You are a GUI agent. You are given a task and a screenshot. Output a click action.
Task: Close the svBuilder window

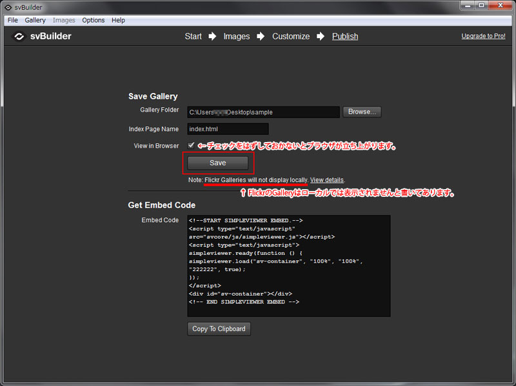tap(501, 6)
